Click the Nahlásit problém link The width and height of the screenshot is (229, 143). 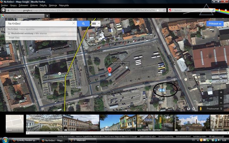(200, 137)
